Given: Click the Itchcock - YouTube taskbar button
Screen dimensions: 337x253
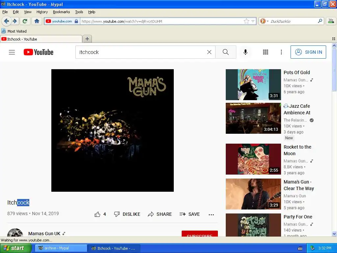Looking at the screenshot, I should [x=114, y=248].
